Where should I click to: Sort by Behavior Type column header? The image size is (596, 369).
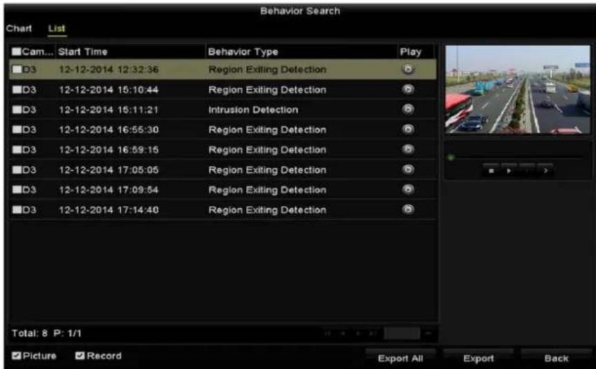[x=301, y=52]
